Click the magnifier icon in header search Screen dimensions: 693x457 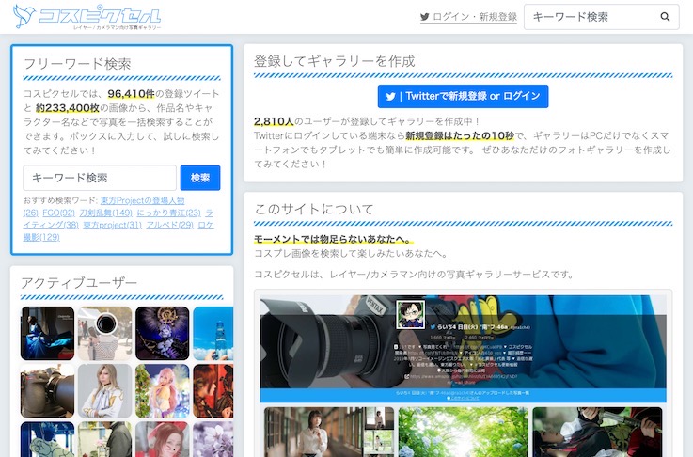click(666, 17)
